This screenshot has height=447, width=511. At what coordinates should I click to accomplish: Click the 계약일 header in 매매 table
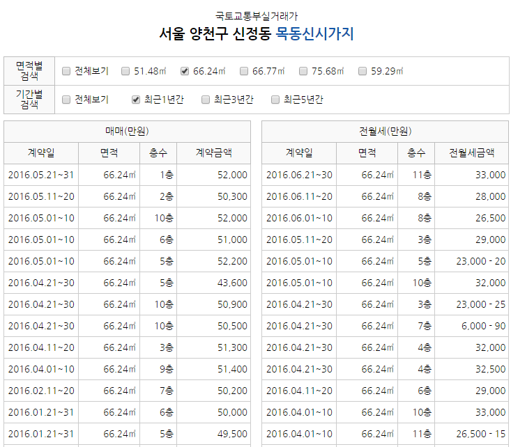pyautogui.click(x=41, y=152)
